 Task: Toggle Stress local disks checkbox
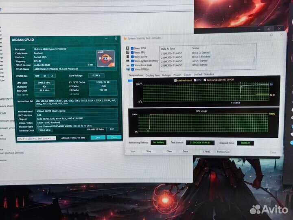point(133,65)
